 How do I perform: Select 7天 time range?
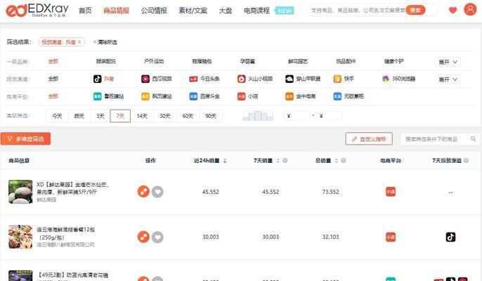(120, 116)
